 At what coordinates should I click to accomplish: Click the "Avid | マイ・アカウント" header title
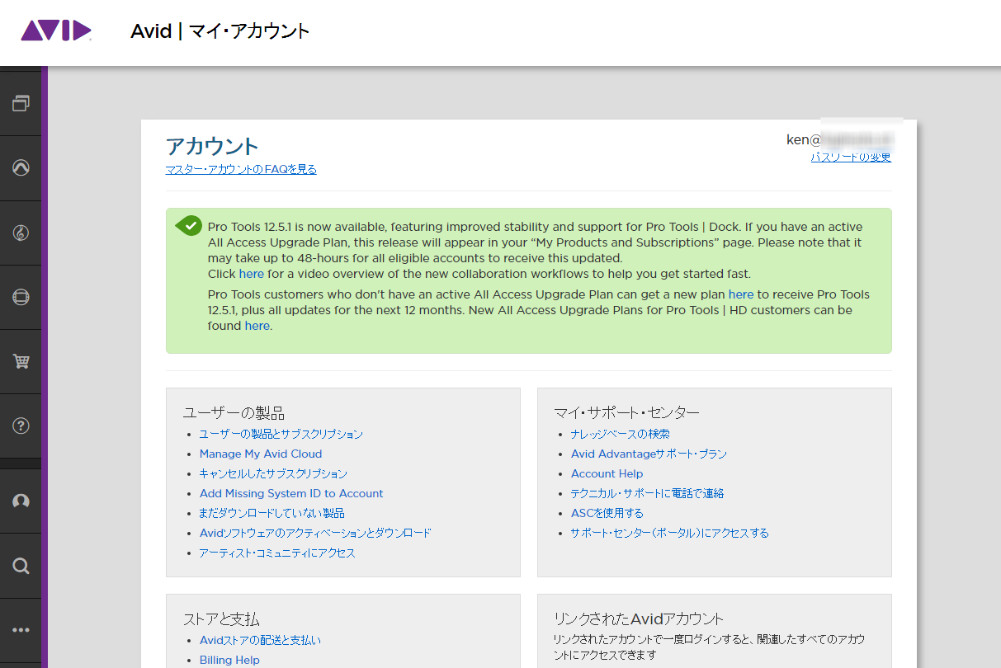coord(220,31)
